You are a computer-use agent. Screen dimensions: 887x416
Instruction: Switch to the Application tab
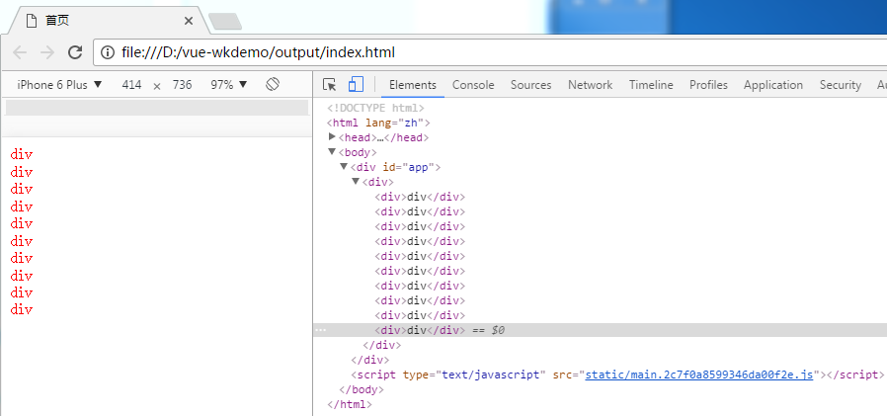click(x=773, y=85)
